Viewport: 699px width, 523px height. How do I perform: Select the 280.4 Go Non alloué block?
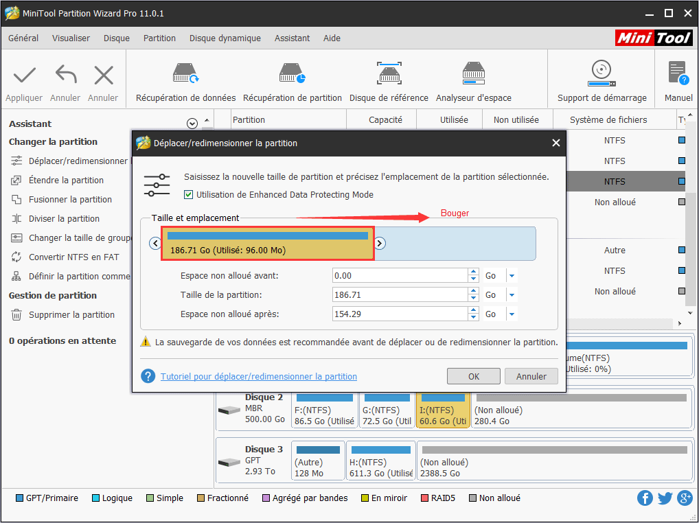(582, 410)
